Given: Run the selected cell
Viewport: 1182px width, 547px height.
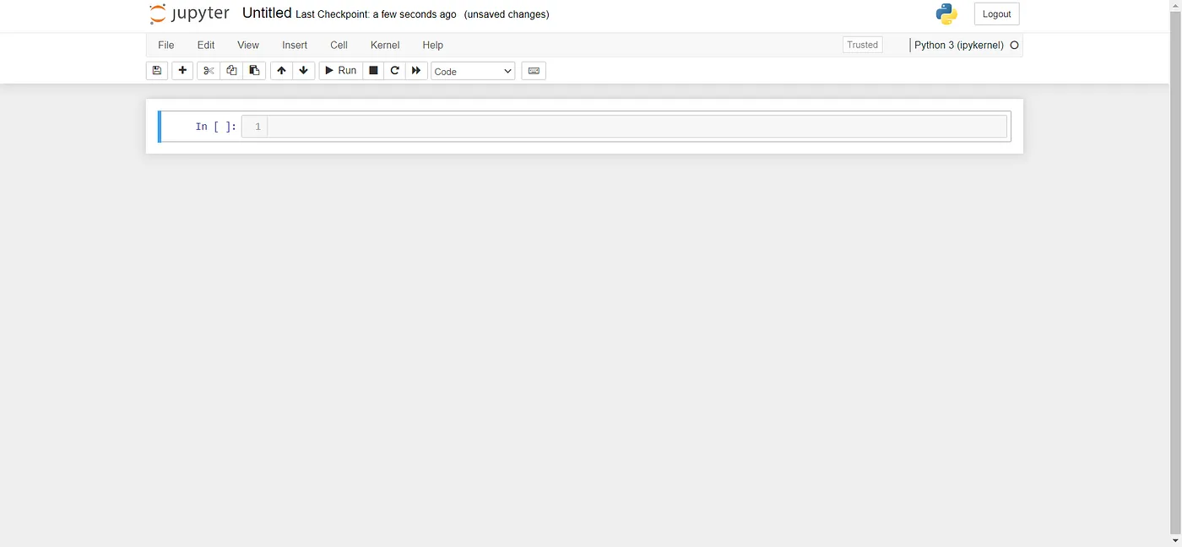Looking at the screenshot, I should point(341,71).
